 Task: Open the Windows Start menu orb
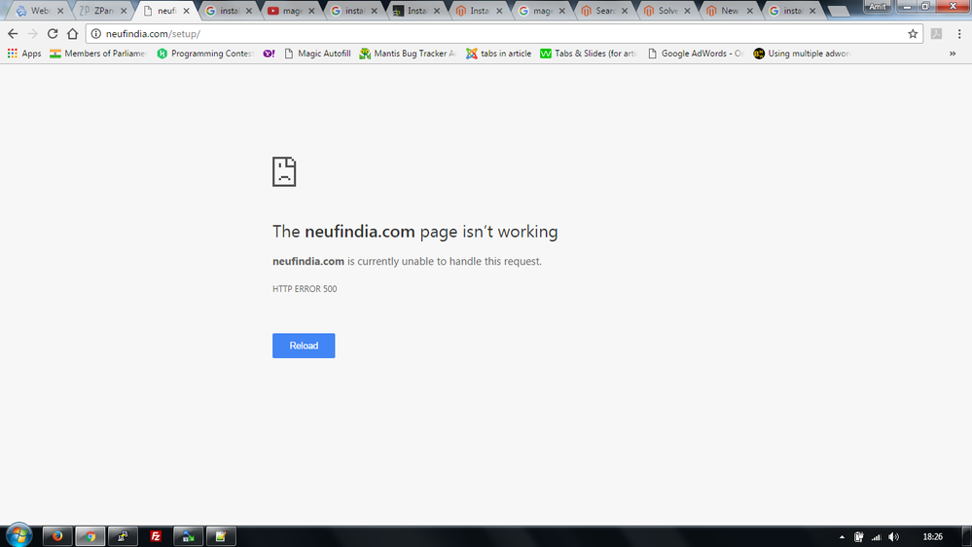(x=18, y=535)
